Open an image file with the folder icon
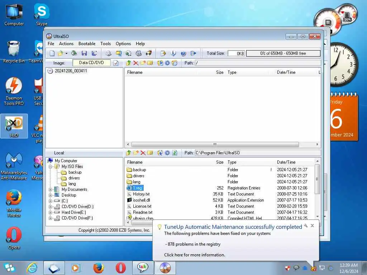367x275 pixels. 60,53
